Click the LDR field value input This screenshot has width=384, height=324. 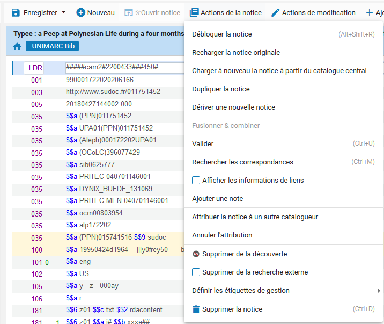[123, 68]
